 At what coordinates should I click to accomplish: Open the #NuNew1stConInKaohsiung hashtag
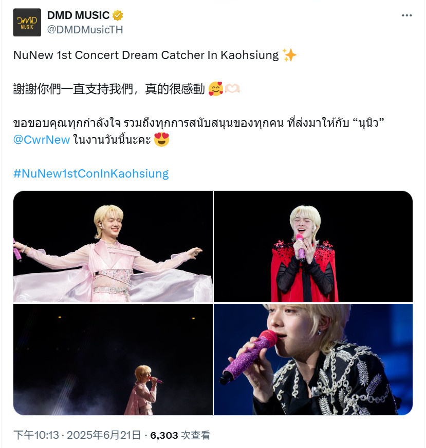click(x=91, y=173)
